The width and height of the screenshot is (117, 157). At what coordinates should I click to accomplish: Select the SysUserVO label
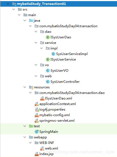(x=59, y=71)
